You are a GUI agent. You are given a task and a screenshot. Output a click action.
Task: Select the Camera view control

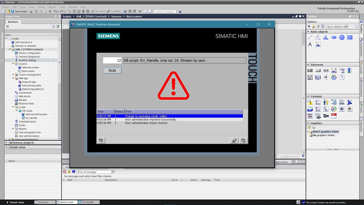click(326, 116)
